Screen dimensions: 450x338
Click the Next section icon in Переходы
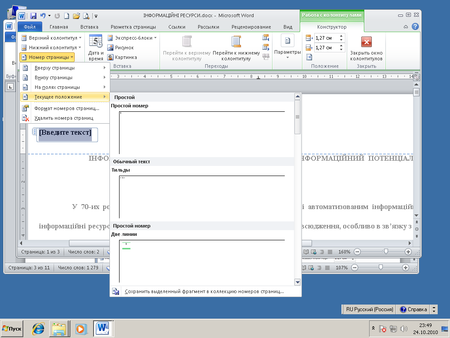pyautogui.click(x=266, y=47)
